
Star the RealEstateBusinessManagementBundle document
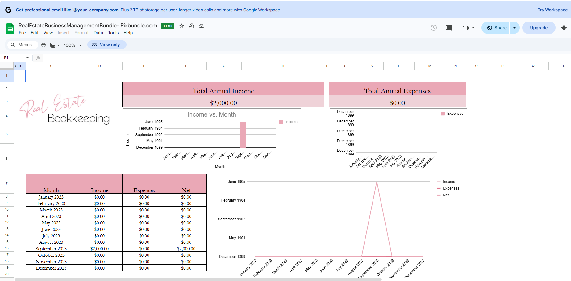coord(182,26)
